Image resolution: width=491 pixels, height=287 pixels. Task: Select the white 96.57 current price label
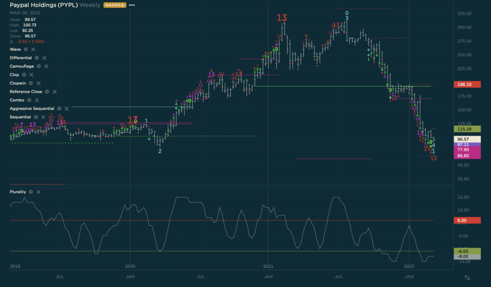[467, 139]
